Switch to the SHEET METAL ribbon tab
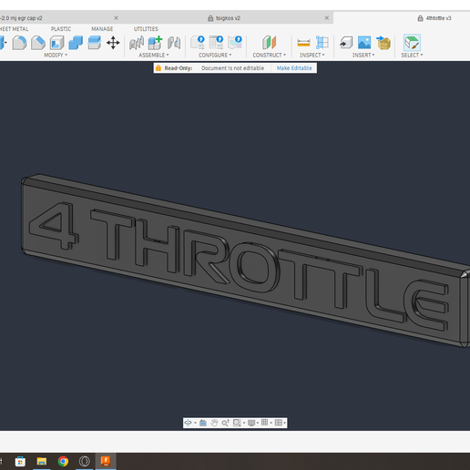 click(x=14, y=29)
